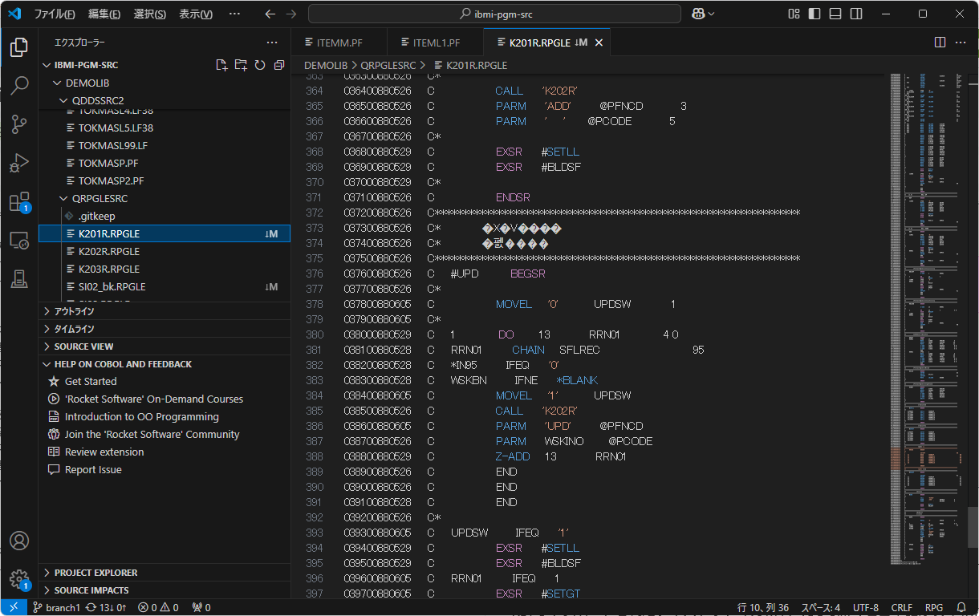Click the RPG language mode selector

tap(934, 607)
